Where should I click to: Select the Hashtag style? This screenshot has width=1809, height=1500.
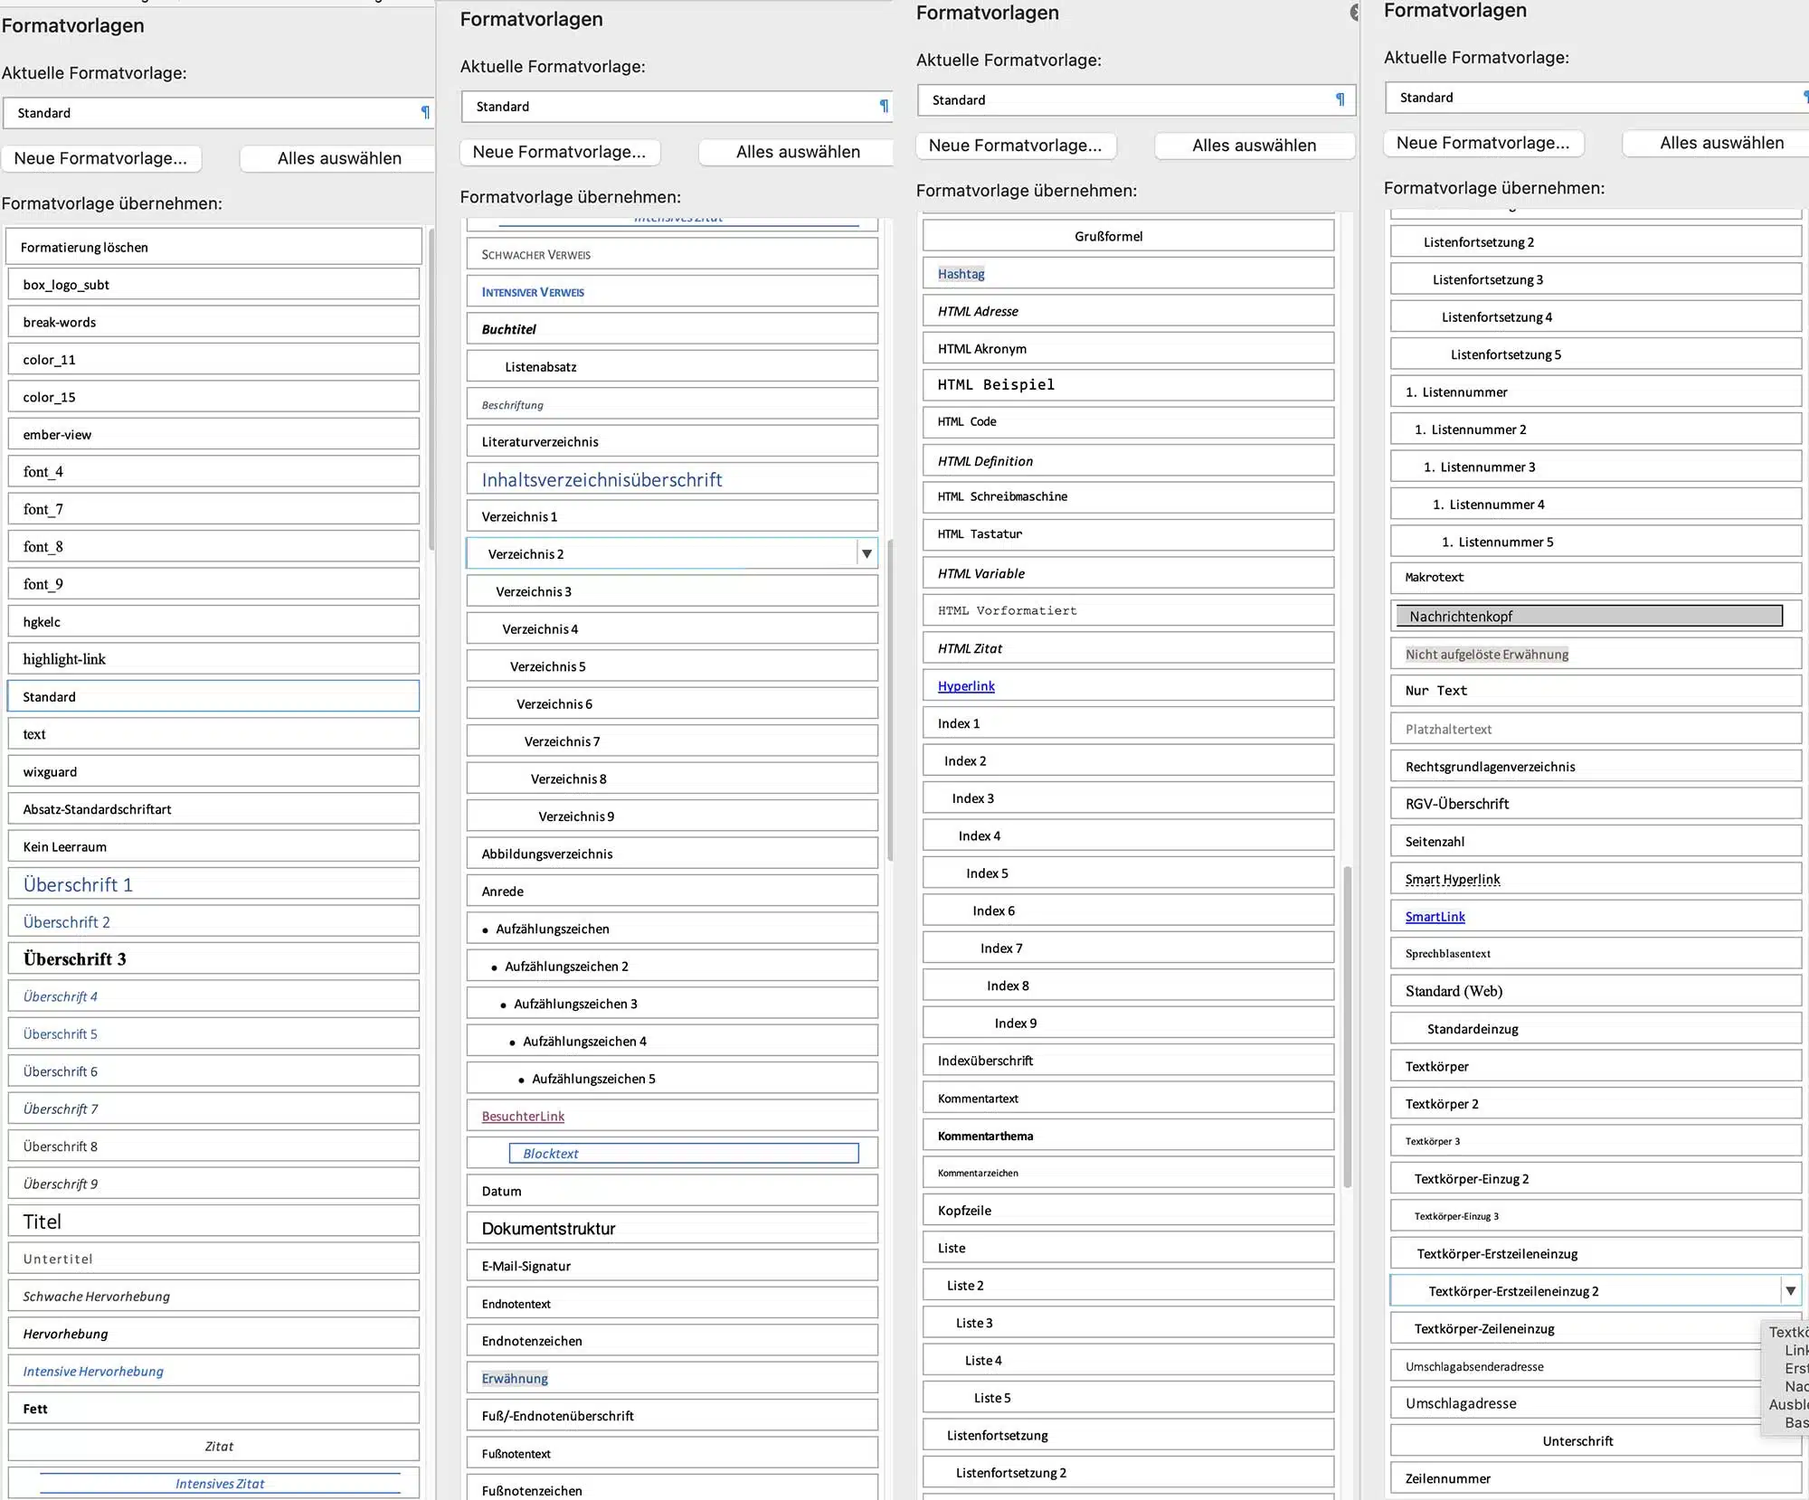click(1128, 273)
